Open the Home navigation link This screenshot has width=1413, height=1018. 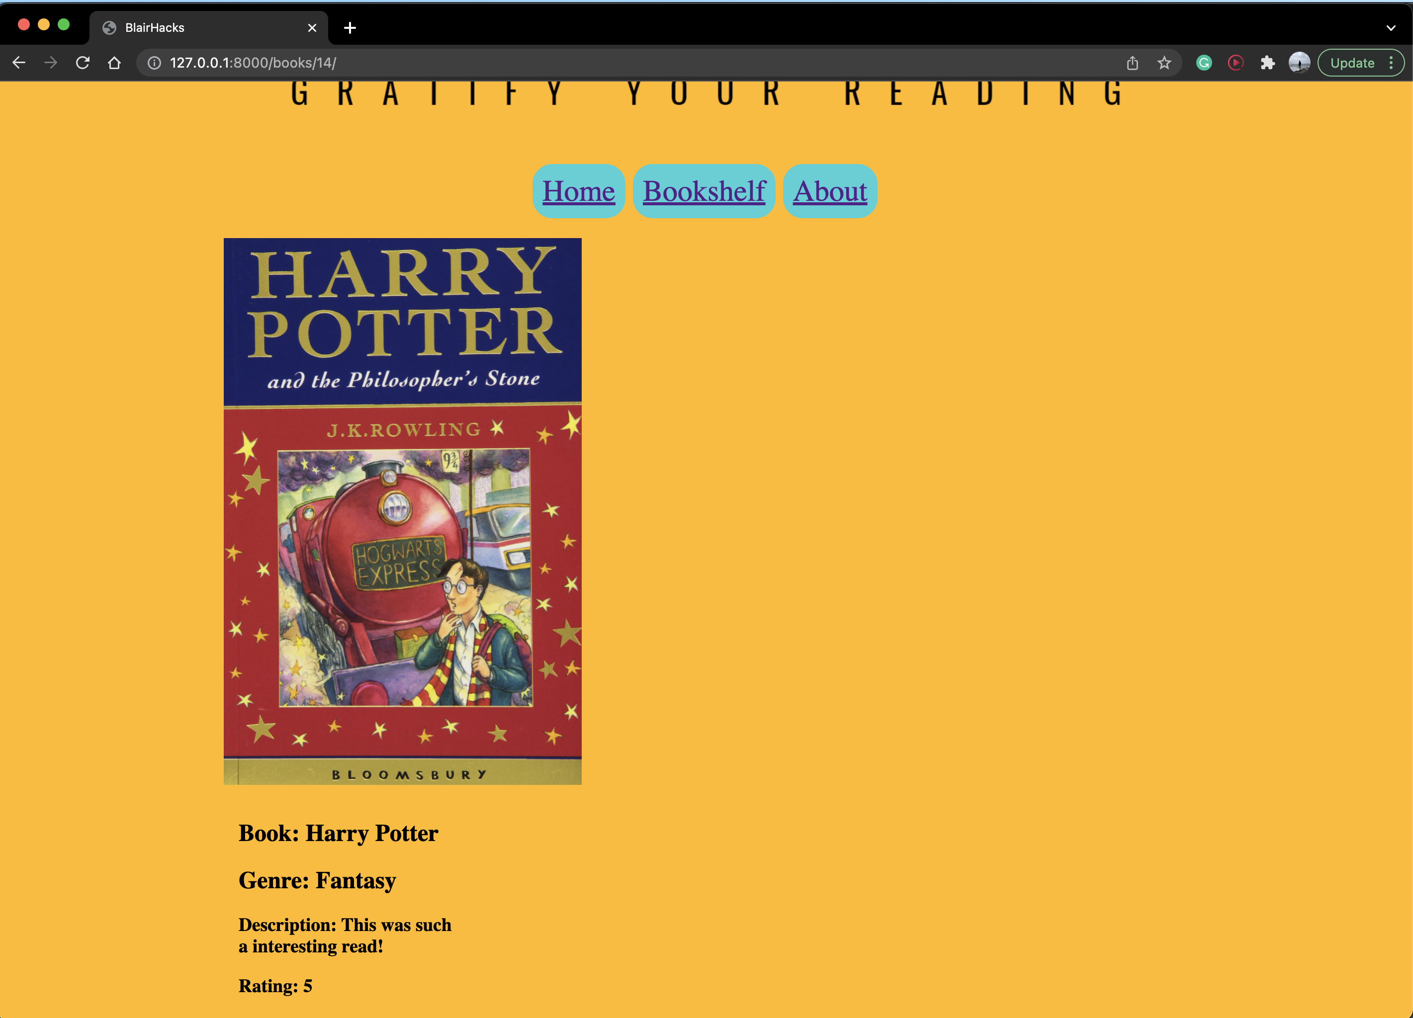(578, 191)
